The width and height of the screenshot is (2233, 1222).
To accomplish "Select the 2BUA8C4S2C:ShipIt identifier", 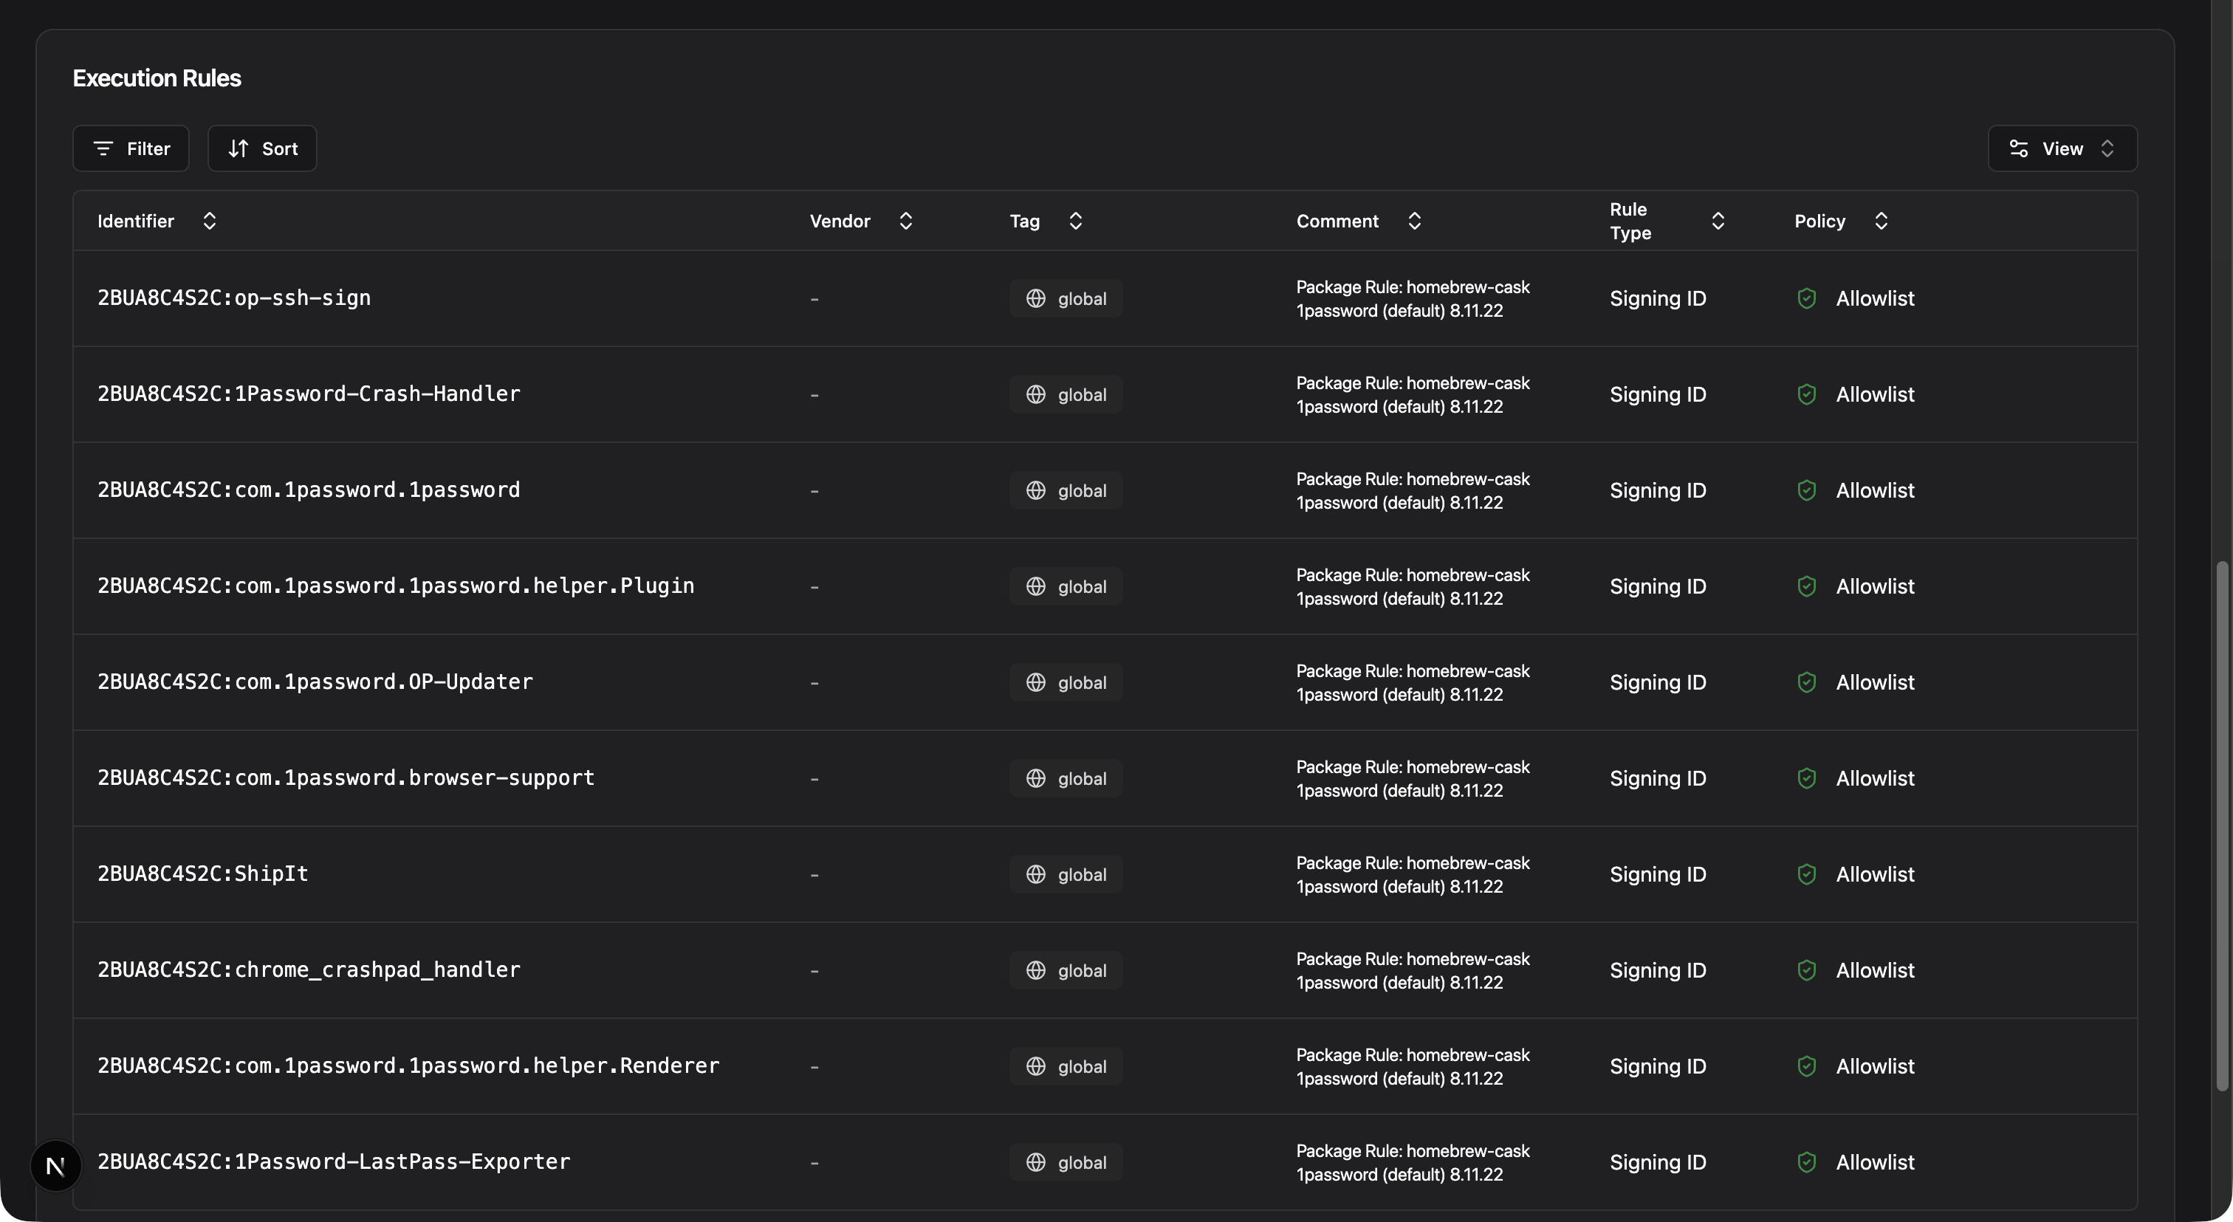I will pyautogui.click(x=202, y=873).
